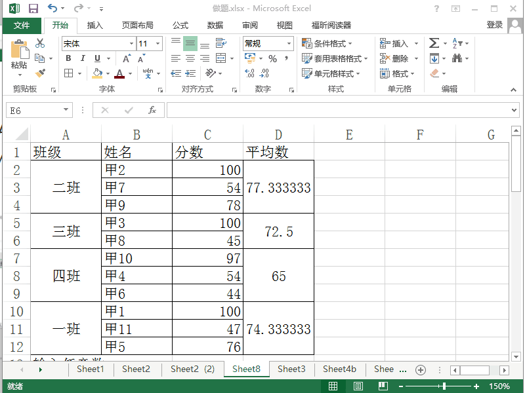525x393 pixels.
Task: Click the 条件格式 button
Action: [327, 43]
